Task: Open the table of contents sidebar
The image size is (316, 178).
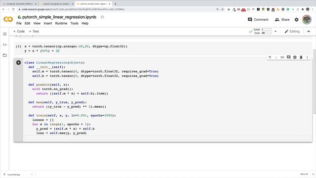Action: pyautogui.click(x=5, y=34)
